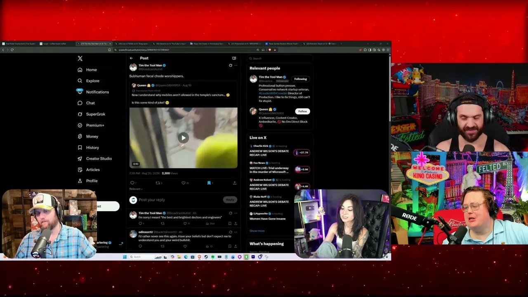Bookmark odinson13's reply
This screenshot has width=528, height=297.
[x=230, y=246]
